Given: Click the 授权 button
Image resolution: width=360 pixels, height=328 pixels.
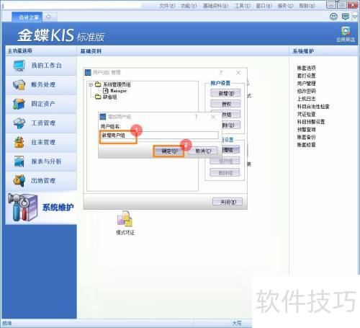Looking at the screenshot, I should point(225,104).
